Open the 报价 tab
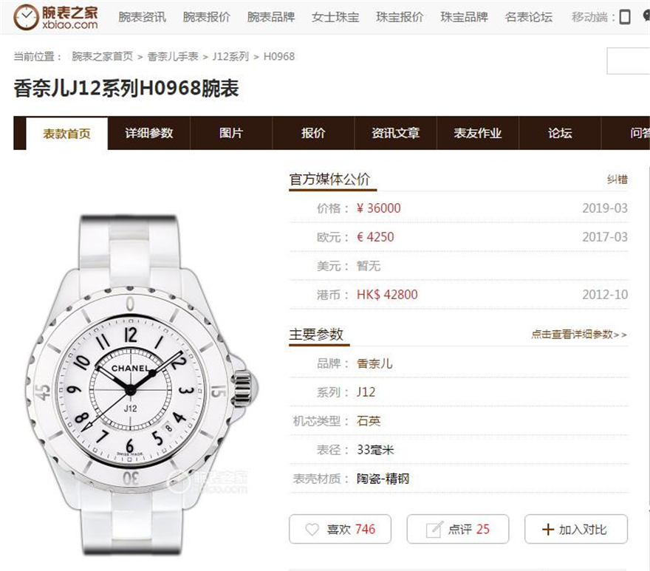This screenshot has height=571, width=650. coord(313,133)
